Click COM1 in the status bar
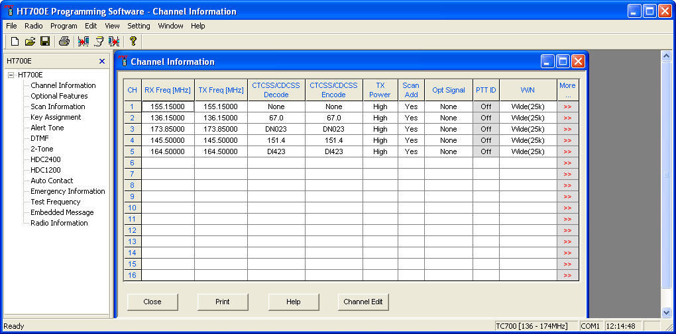The height and width of the screenshot is (334, 676). pos(591,326)
